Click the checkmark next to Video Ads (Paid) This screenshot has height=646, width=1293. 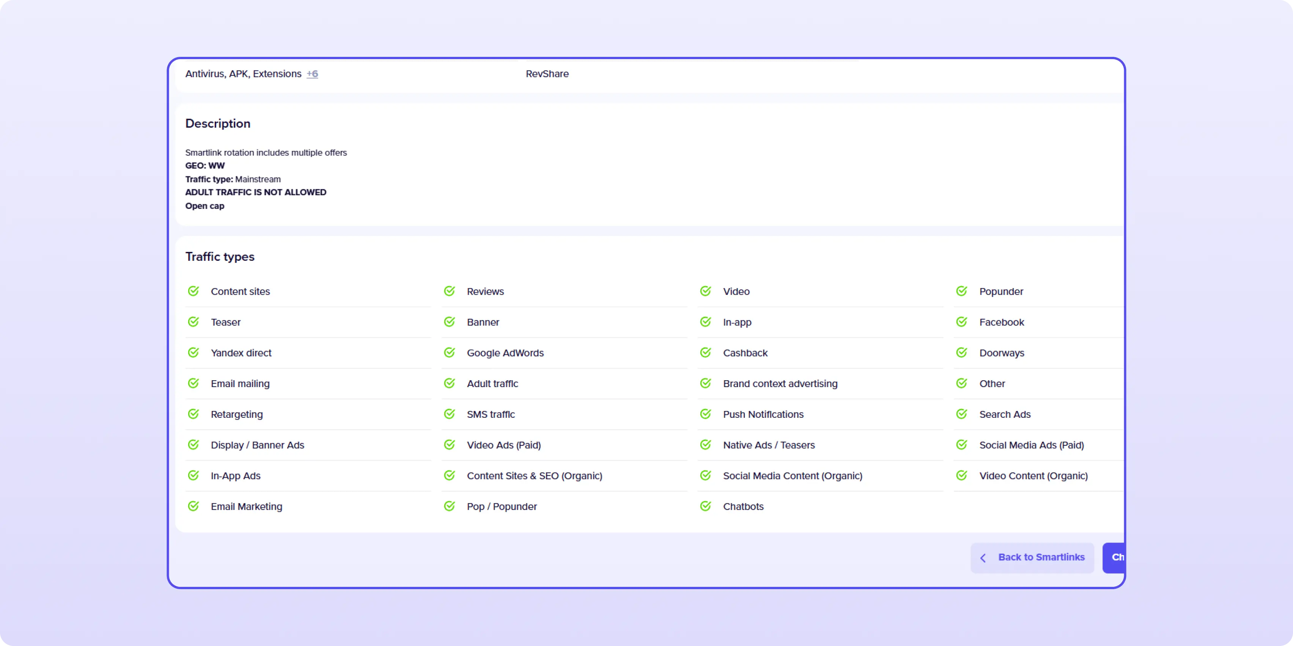click(449, 445)
